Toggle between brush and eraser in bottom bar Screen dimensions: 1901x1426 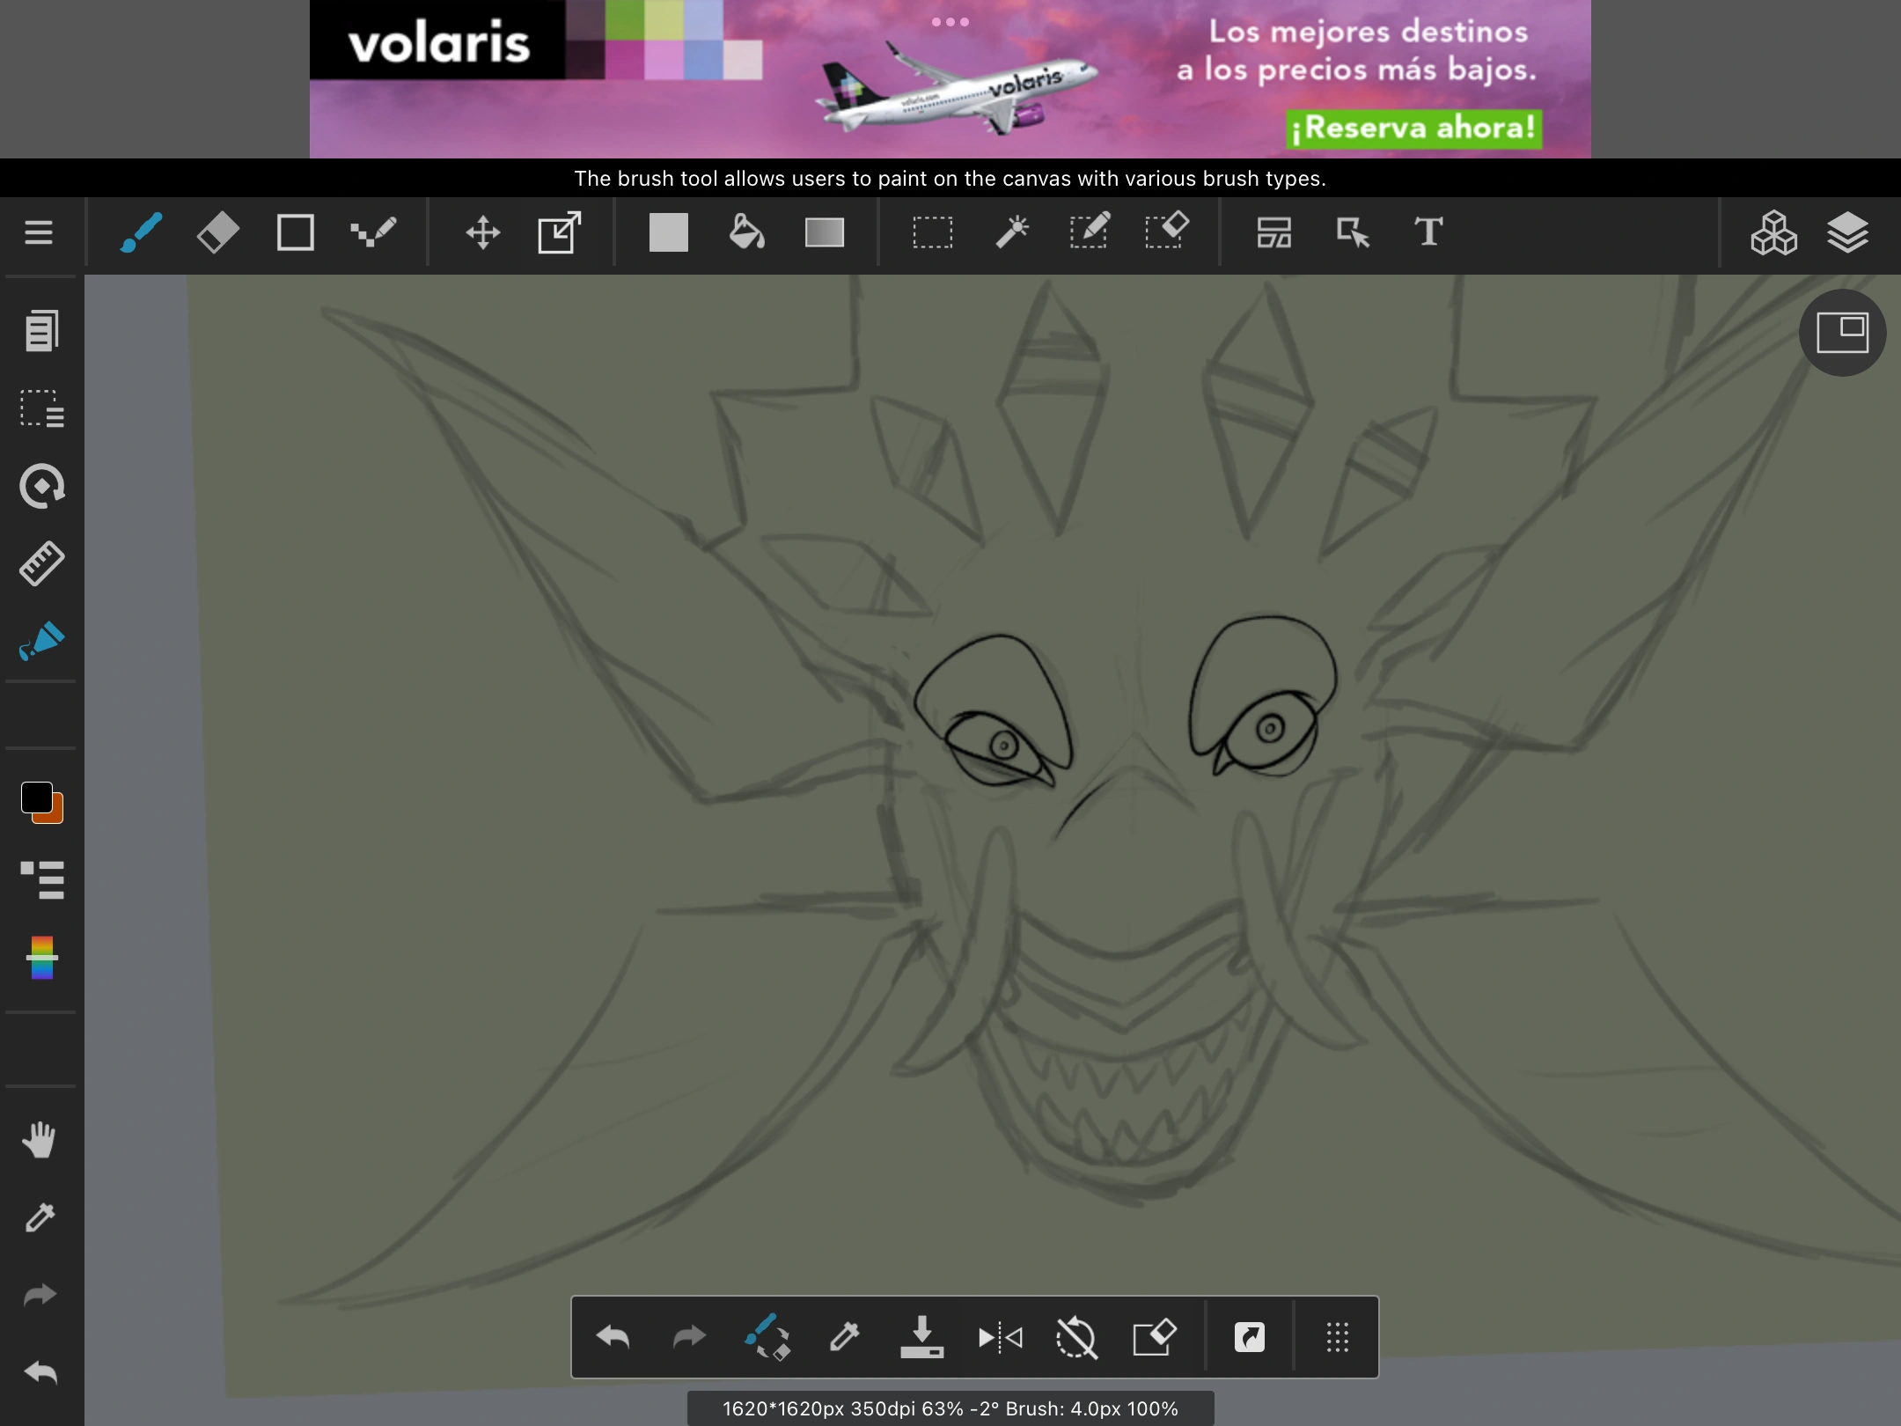pos(767,1337)
